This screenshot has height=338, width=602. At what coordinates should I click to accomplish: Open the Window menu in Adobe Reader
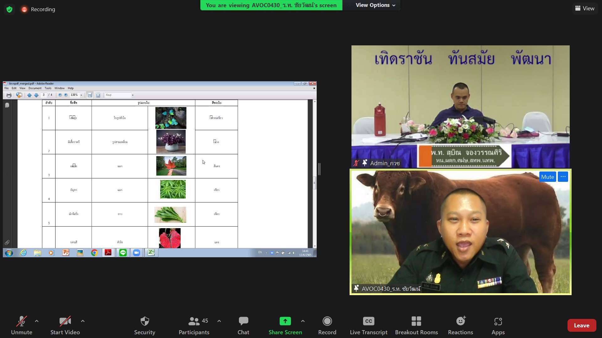pos(60,88)
